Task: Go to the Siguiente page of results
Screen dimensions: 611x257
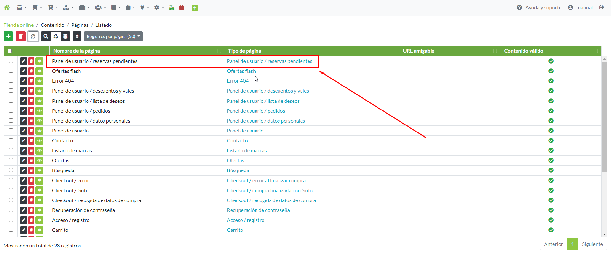Action: coord(592,244)
